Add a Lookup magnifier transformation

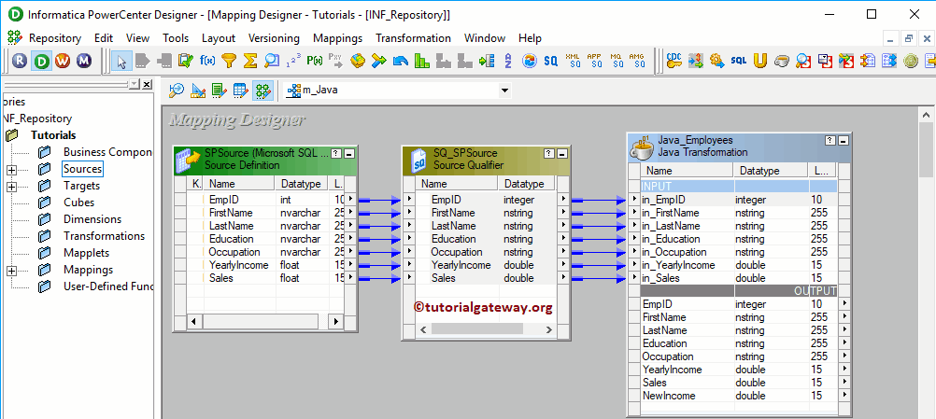(272, 61)
